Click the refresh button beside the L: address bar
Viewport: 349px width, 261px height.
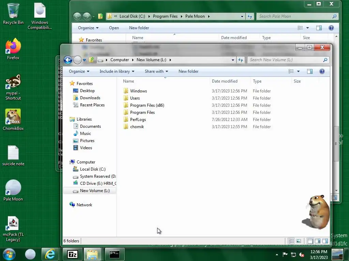[241, 60]
